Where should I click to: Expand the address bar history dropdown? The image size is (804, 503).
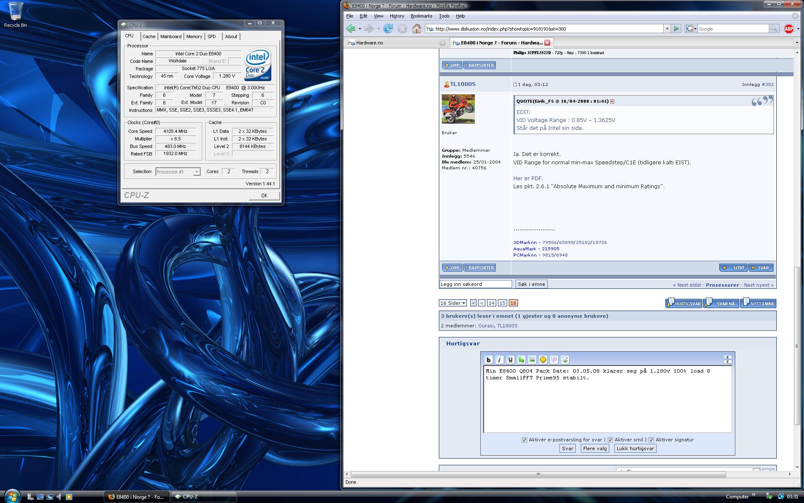coord(667,29)
